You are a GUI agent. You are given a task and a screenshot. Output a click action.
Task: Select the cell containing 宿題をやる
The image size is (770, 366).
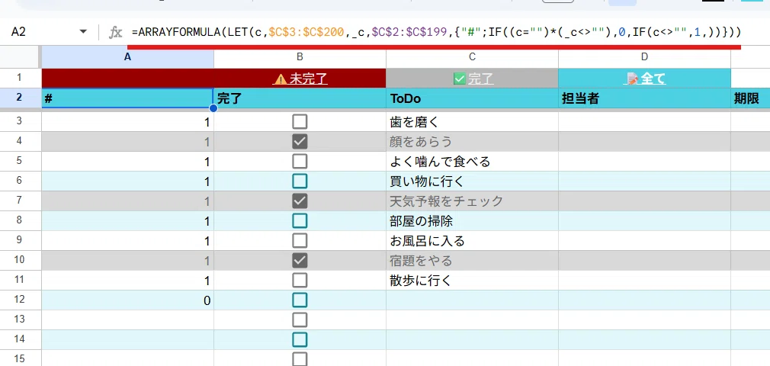[473, 260]
